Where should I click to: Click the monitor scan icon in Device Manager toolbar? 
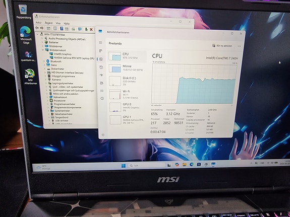(x=80, y=29)
